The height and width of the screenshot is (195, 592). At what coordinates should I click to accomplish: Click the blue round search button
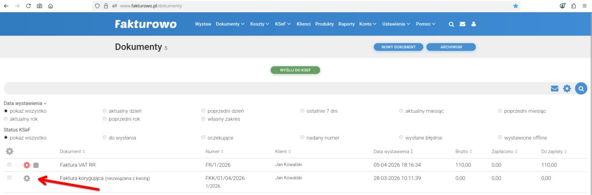pos(581,88)
